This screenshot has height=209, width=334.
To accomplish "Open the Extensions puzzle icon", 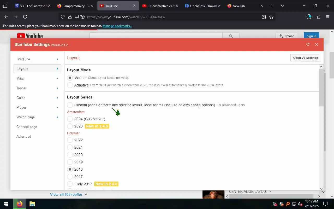I will tap(318, 17).
